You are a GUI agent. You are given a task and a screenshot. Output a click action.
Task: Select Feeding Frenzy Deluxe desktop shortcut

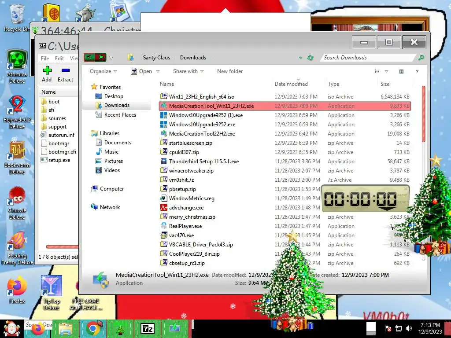[x=17, y=248]
